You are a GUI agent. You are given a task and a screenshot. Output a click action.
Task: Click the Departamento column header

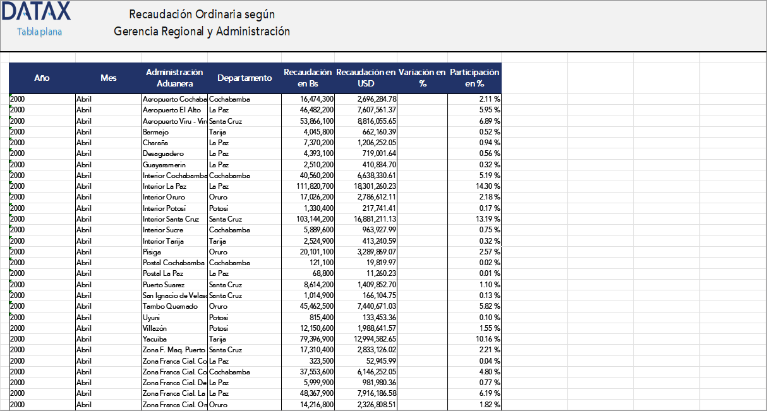click(x=243, y=78)
